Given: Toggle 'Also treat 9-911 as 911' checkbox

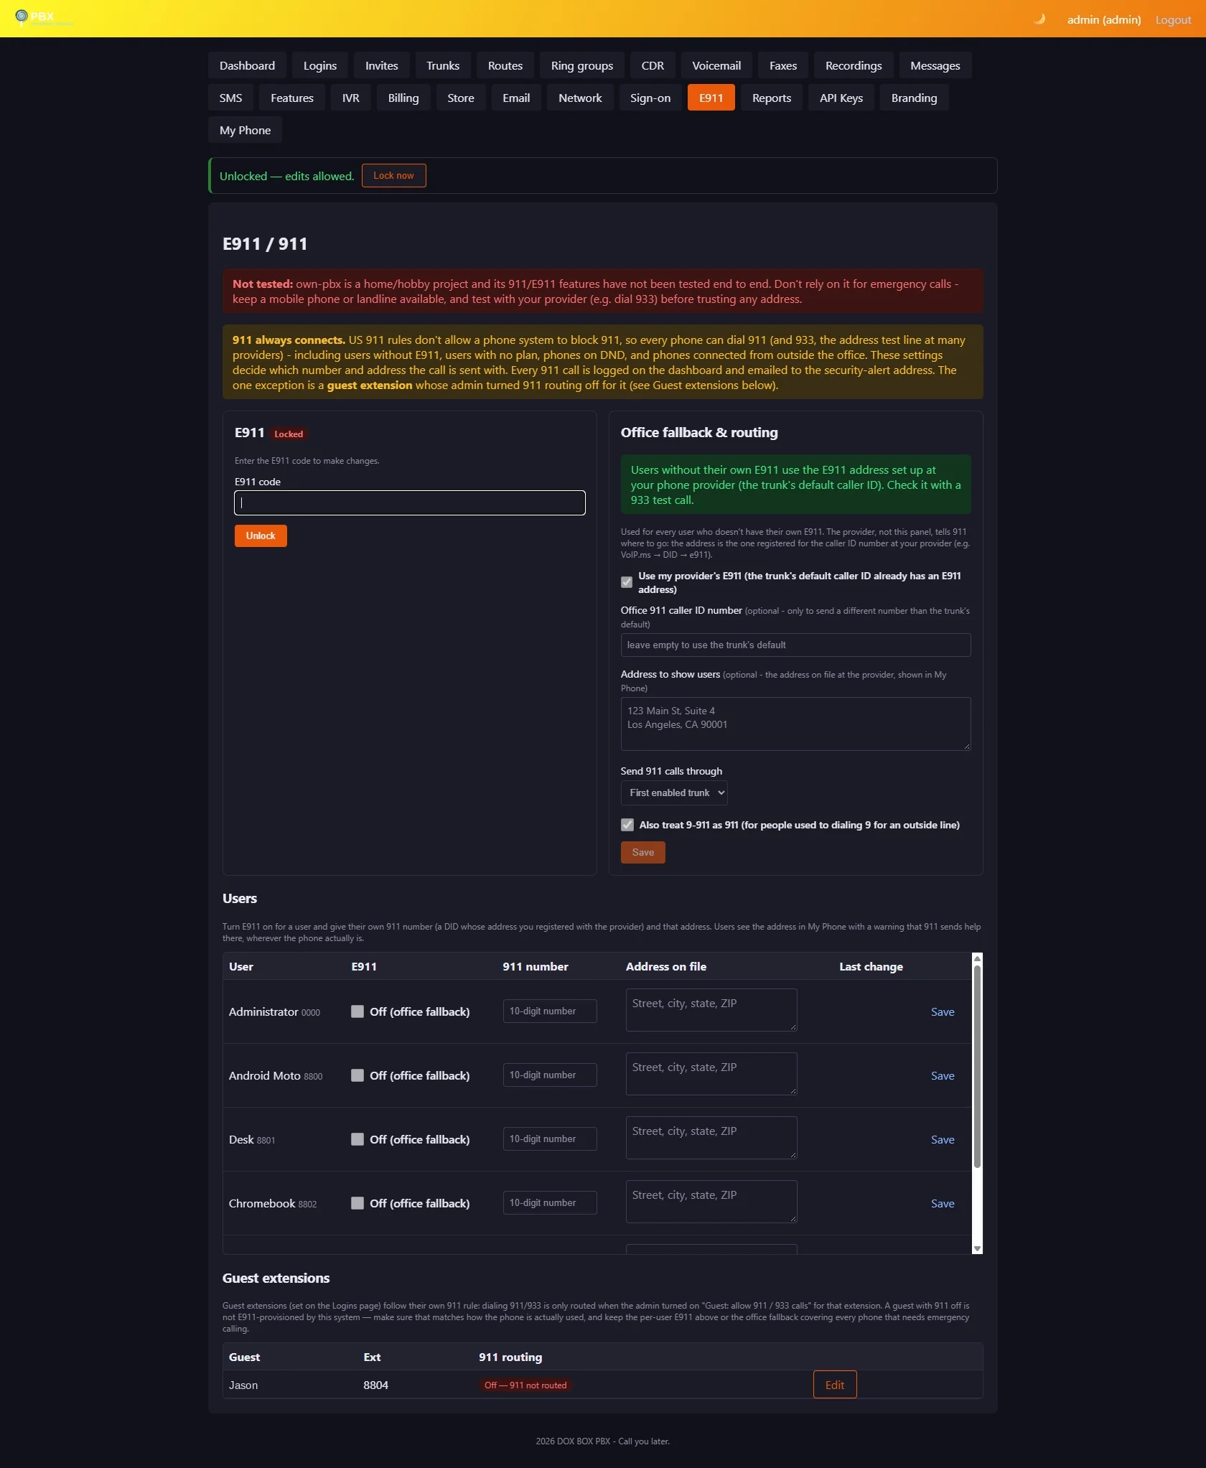Looking at the screenshot, I should [x=627, y=825].
